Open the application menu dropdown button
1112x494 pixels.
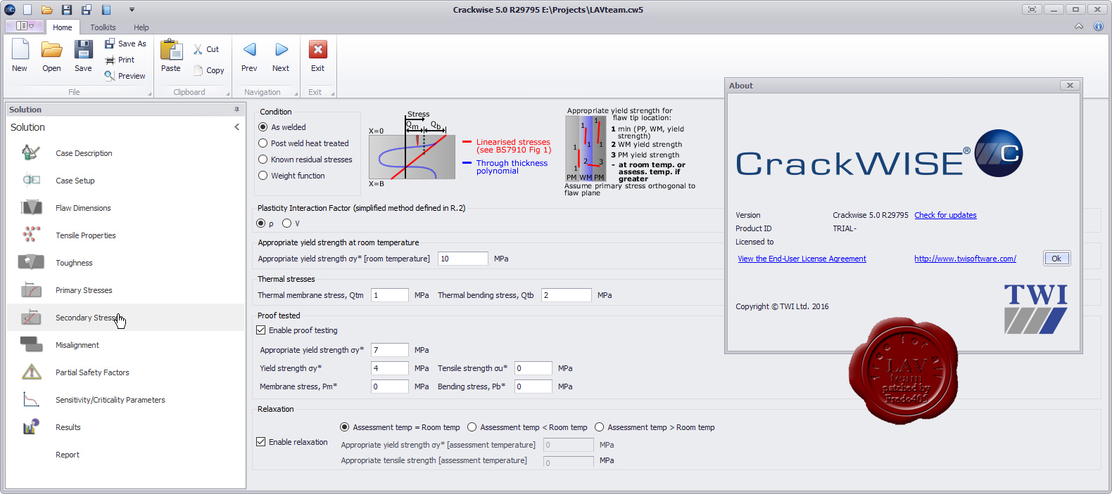pyautogui.click(x=25, y=26)
